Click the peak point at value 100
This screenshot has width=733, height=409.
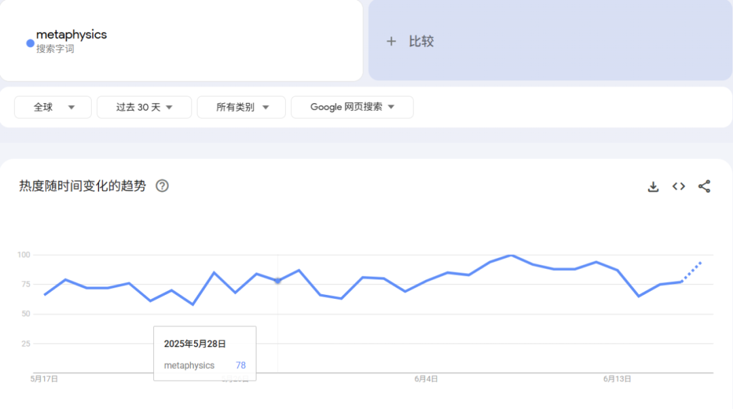(x=511, y=255)
